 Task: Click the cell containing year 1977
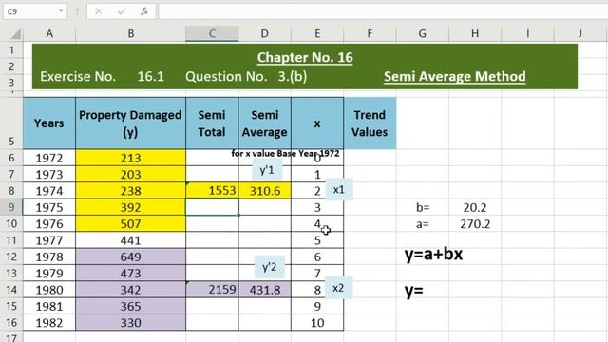pyautogui.click(x=49, y=240)
